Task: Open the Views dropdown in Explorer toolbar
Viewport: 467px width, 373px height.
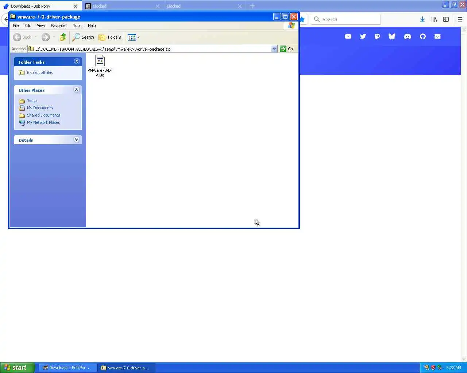Action: click(x=134, y=37)
